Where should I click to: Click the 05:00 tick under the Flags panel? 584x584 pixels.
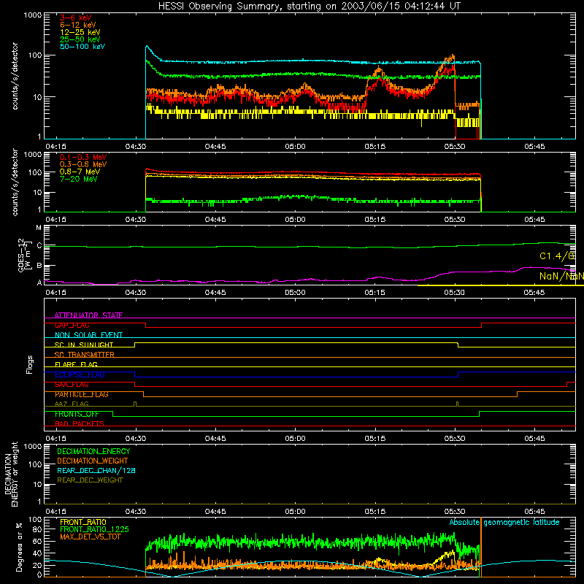[295, 439]
